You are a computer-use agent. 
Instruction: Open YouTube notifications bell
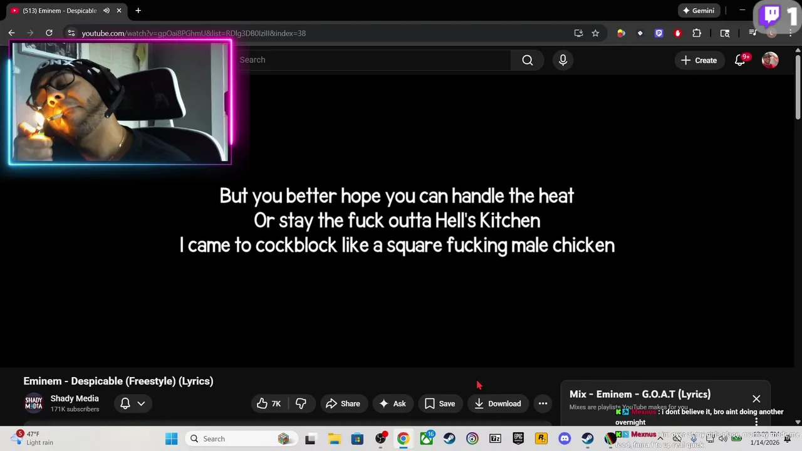click(740, 60)
